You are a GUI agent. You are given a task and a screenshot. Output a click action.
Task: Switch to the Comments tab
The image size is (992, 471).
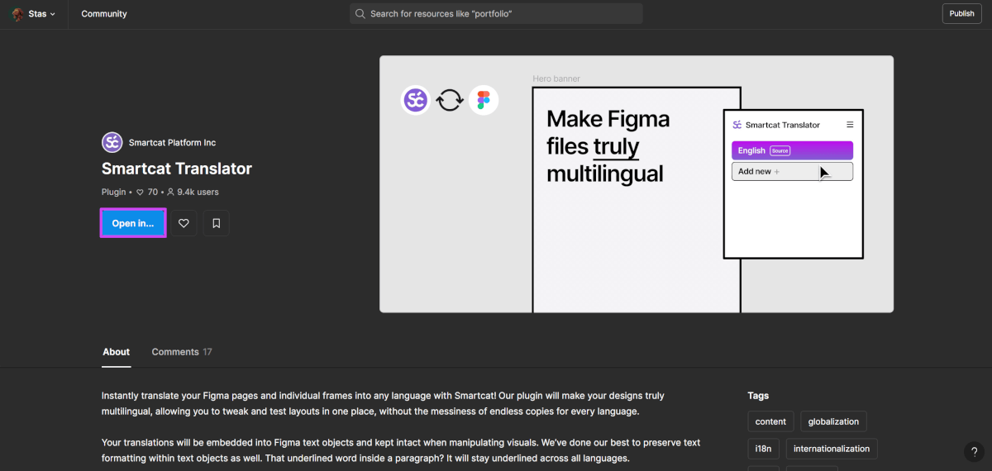(x=182, y=352)
